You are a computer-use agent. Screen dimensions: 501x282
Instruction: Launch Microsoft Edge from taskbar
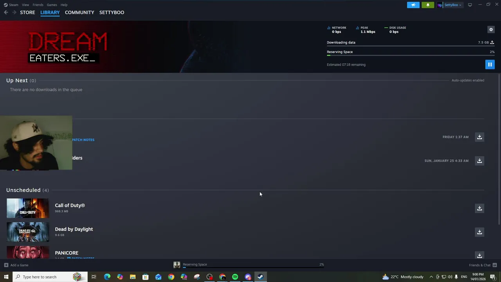click(x=107, y=277)
